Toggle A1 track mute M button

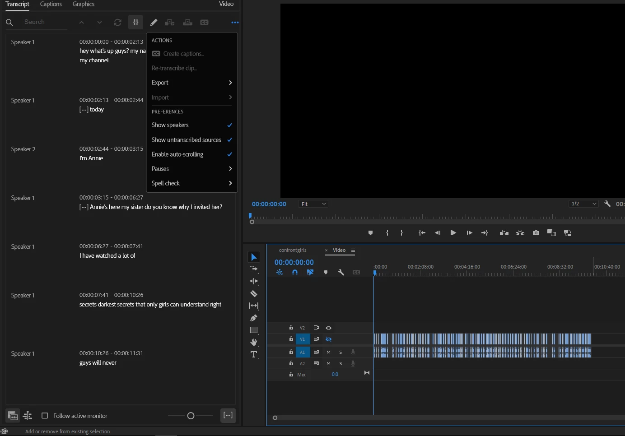[328, 352]
